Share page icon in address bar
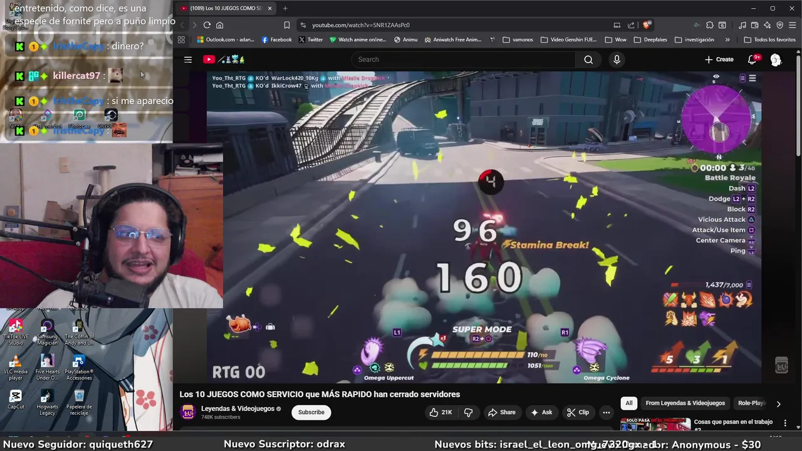This screenshot has width=802, height=451. [630, 25]
